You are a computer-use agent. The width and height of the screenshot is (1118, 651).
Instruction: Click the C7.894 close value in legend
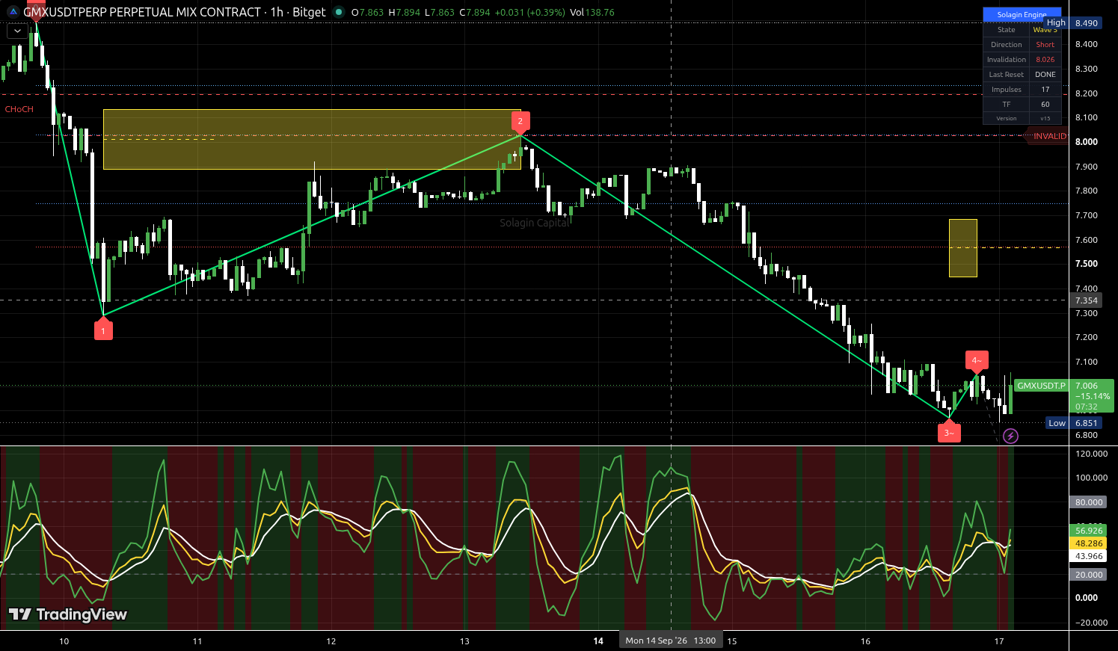475,12
